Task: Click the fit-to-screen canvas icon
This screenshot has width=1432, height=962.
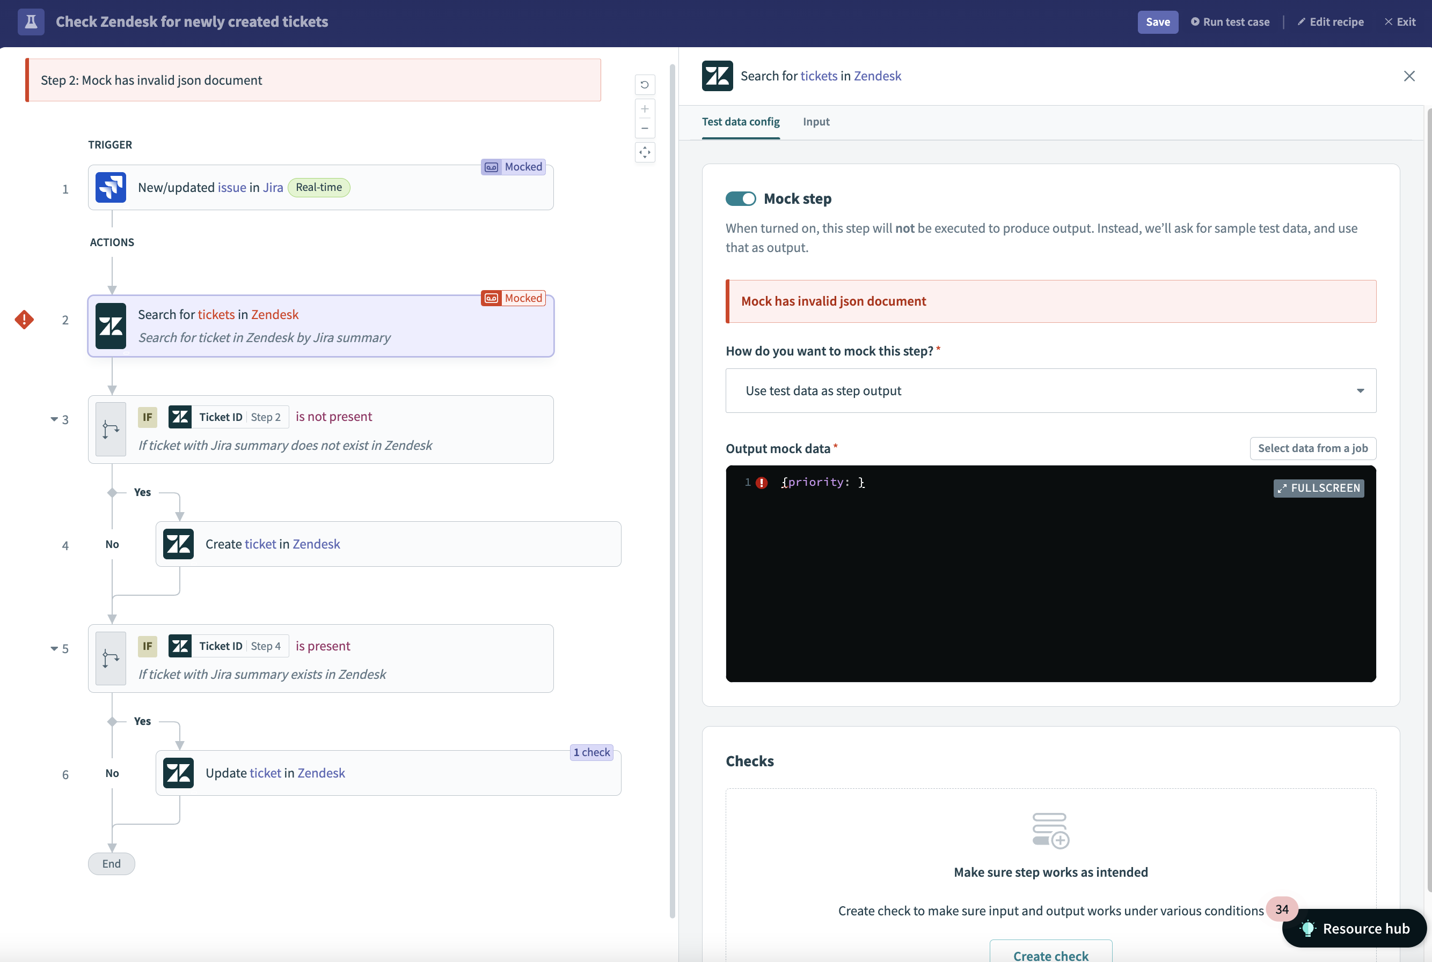Action: (645, 152)
